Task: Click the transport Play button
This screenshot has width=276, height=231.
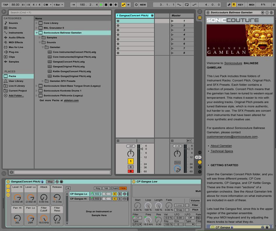Action: (x=101, y=5)
